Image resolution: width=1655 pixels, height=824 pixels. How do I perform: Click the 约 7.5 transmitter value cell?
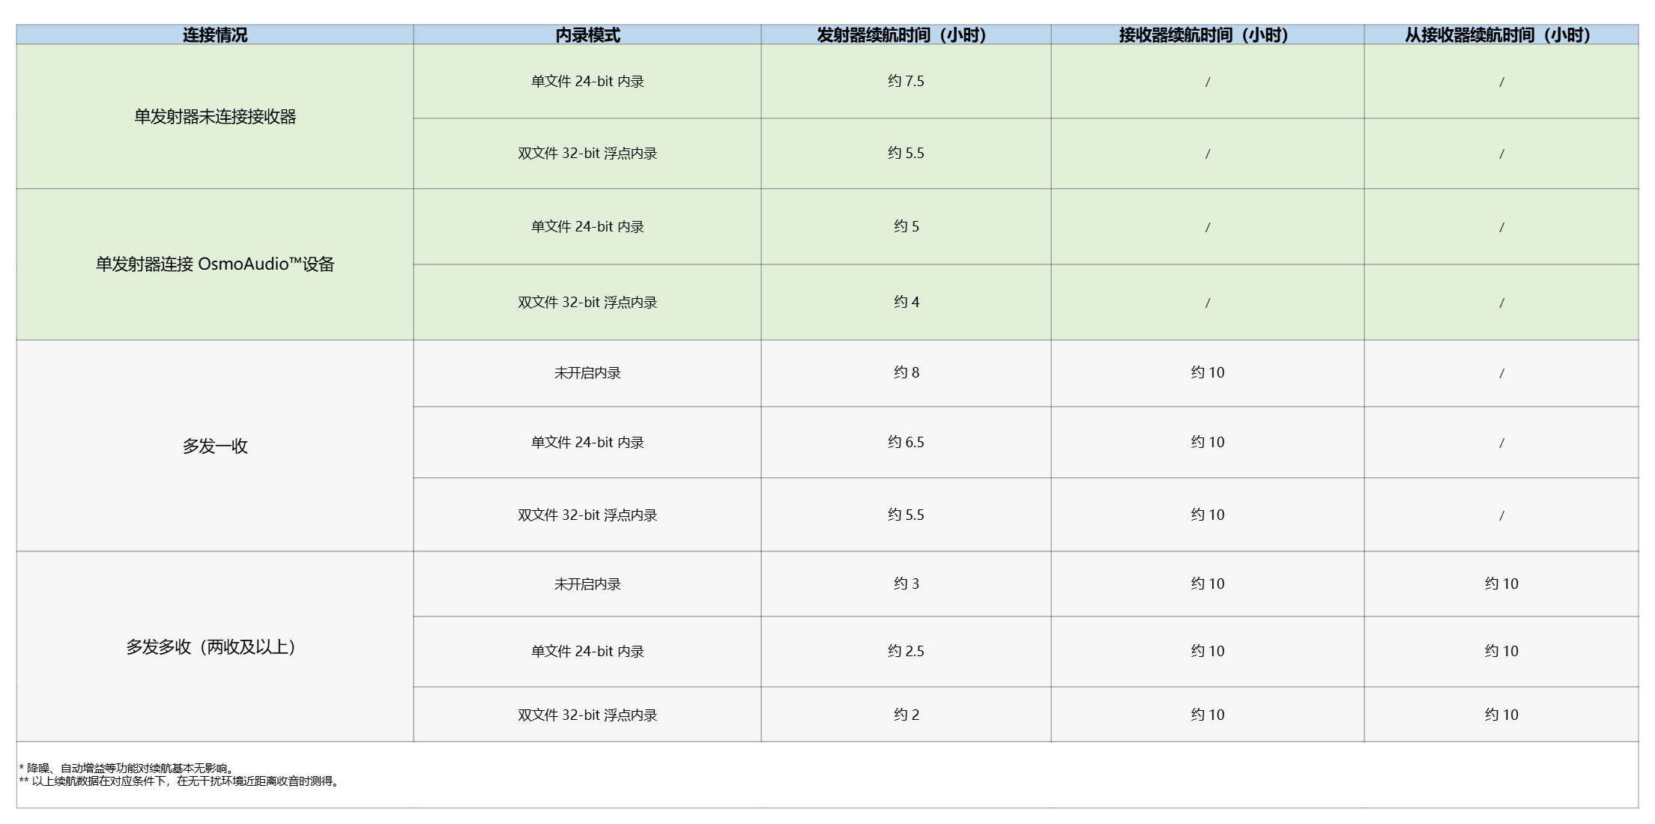click(906, 81)
